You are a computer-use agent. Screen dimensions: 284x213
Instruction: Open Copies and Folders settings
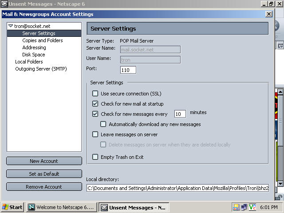coord(43,40)
